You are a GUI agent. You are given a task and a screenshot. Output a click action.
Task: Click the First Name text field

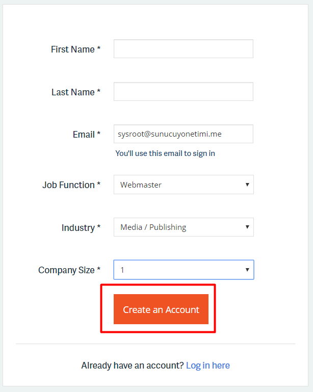pos(183,49)
